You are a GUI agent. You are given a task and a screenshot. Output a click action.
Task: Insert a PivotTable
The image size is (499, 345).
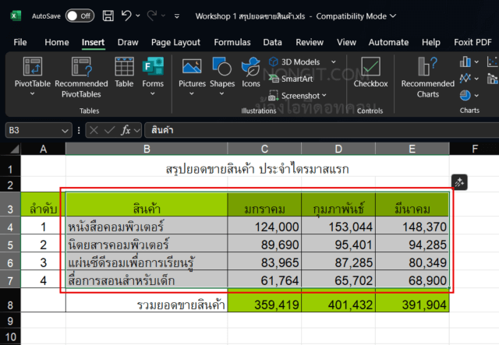33,76
